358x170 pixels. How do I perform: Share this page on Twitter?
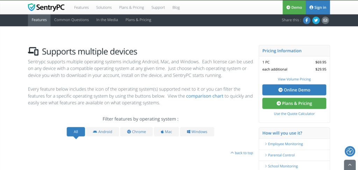click(316, 20)
